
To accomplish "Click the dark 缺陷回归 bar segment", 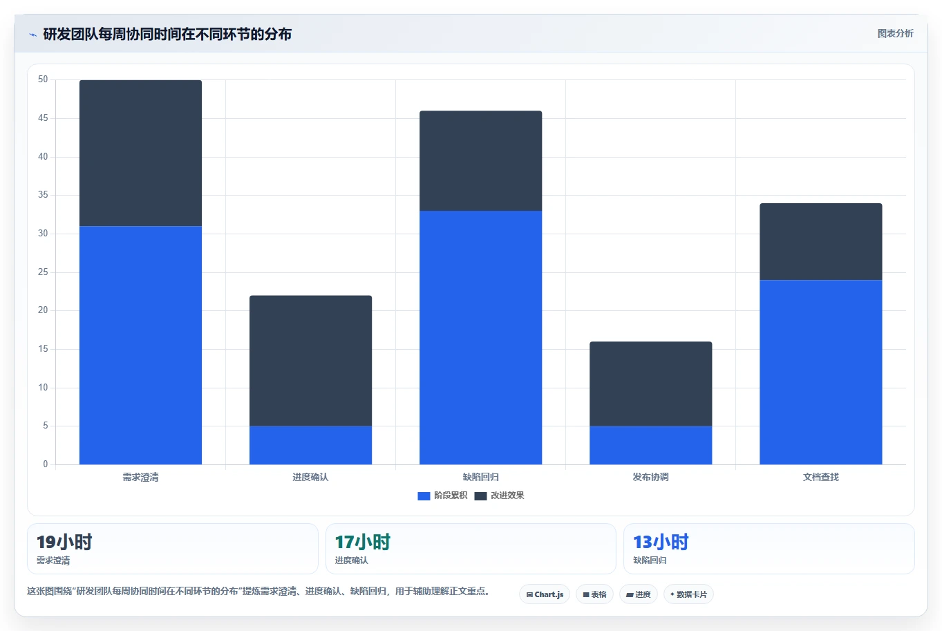I will pyautogui.click(x=480, y=161).
